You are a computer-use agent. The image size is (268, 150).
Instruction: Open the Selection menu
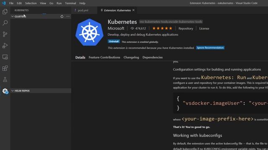[31, 3]
